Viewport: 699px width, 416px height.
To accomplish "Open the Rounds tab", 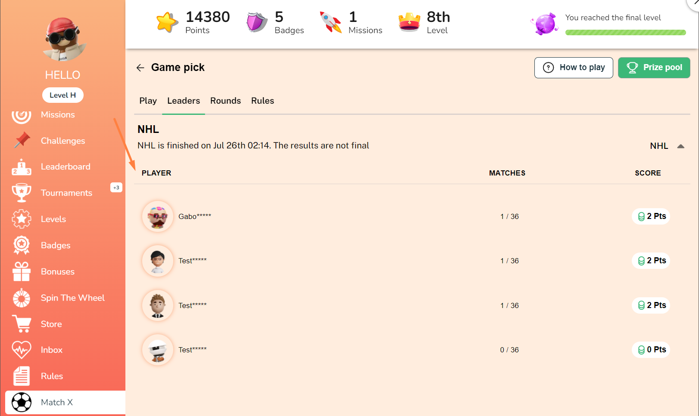I will 225,101.
